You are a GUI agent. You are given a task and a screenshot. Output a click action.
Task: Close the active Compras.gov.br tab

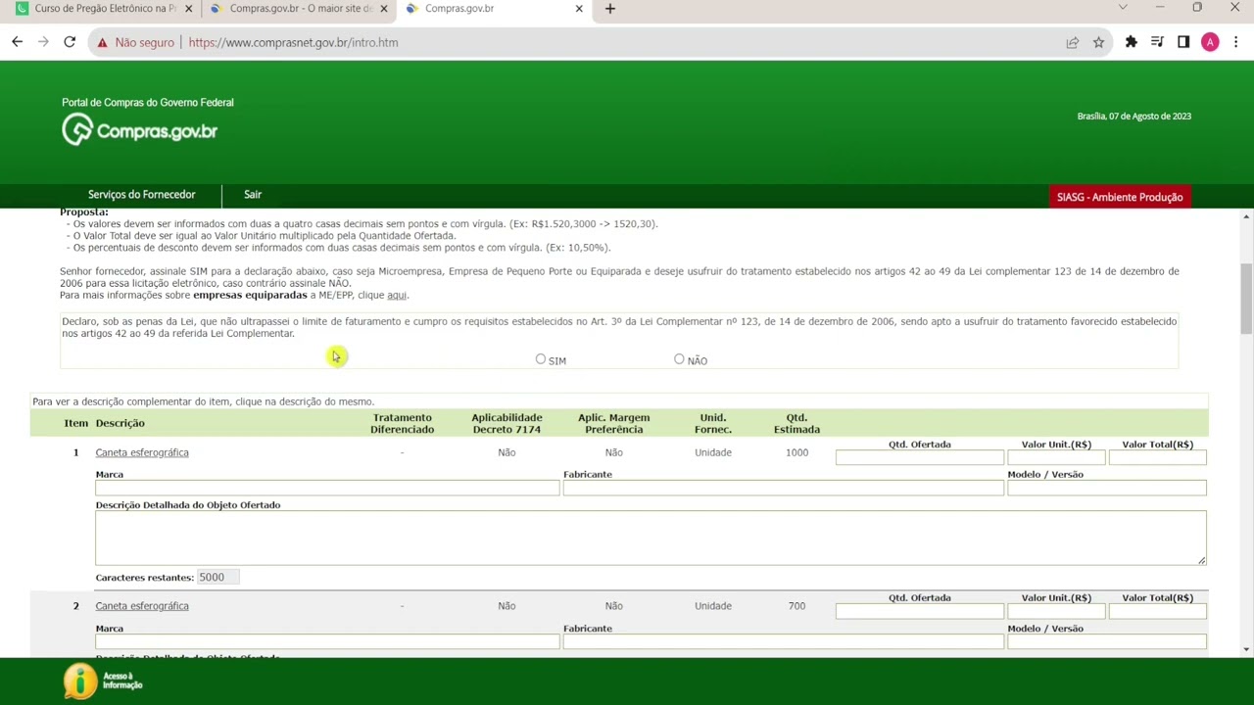[x=579, y=9]
